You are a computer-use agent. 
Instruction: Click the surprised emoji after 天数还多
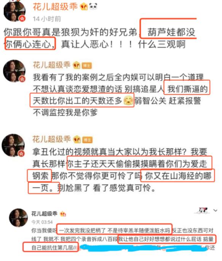pos(128,100)
